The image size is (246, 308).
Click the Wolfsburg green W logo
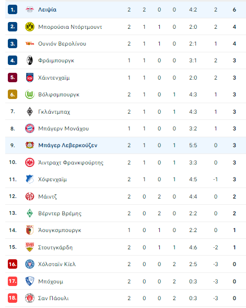point(30,94)
